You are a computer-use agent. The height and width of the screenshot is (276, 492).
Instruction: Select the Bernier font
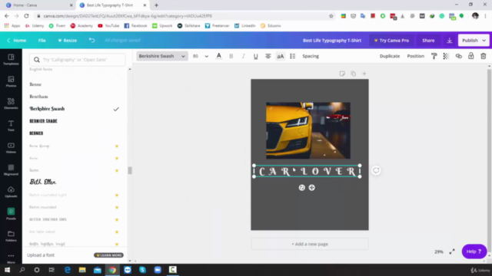coord(36,133)
